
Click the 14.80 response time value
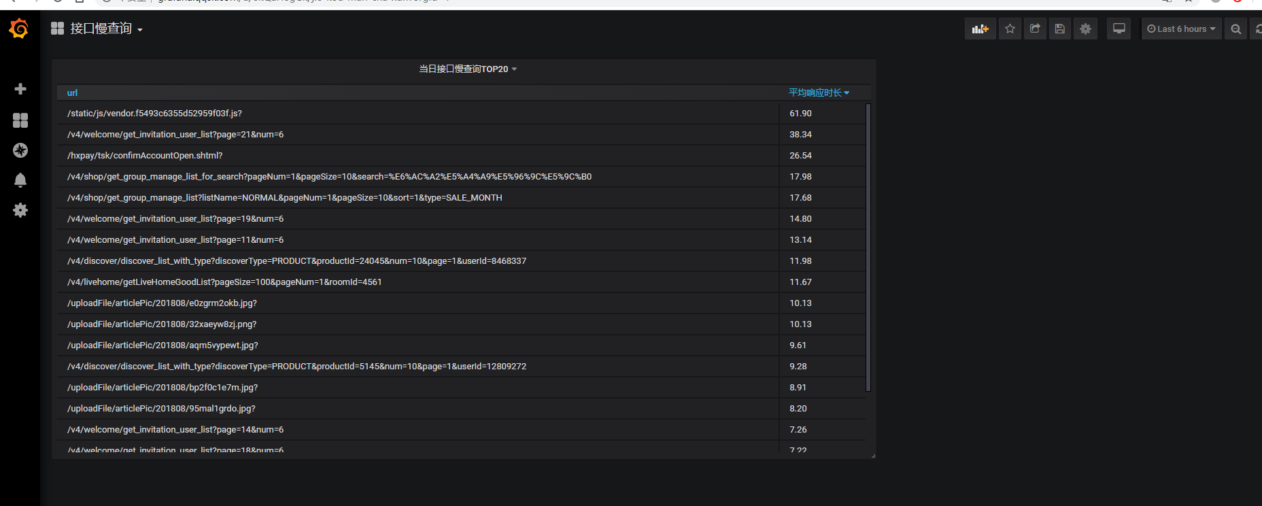click(x=800, y=218)
